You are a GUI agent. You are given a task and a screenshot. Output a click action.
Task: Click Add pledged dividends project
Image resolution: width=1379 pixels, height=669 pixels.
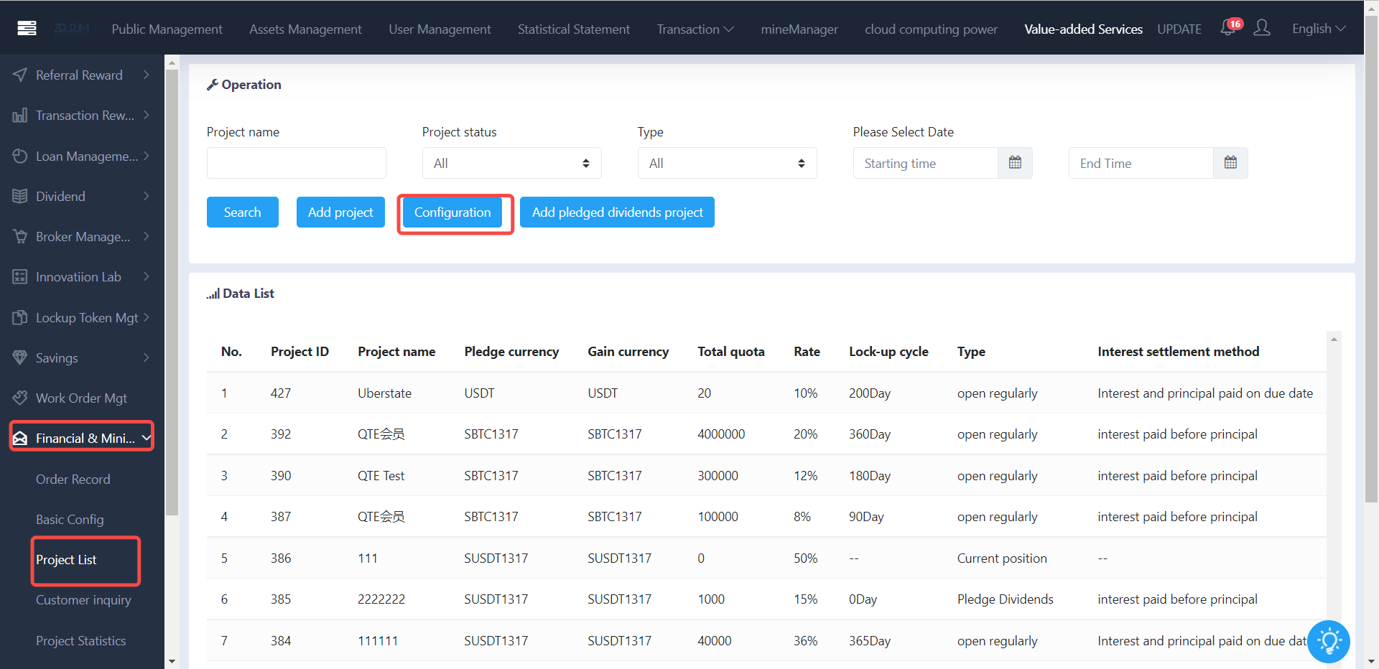point(617,212)
